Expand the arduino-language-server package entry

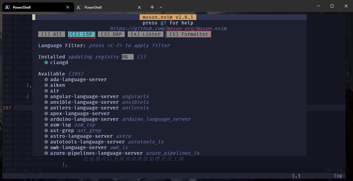(84, 119)
